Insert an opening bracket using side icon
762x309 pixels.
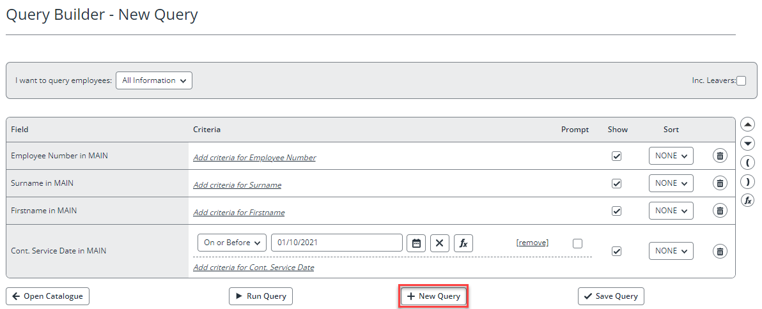pos(747,162)
